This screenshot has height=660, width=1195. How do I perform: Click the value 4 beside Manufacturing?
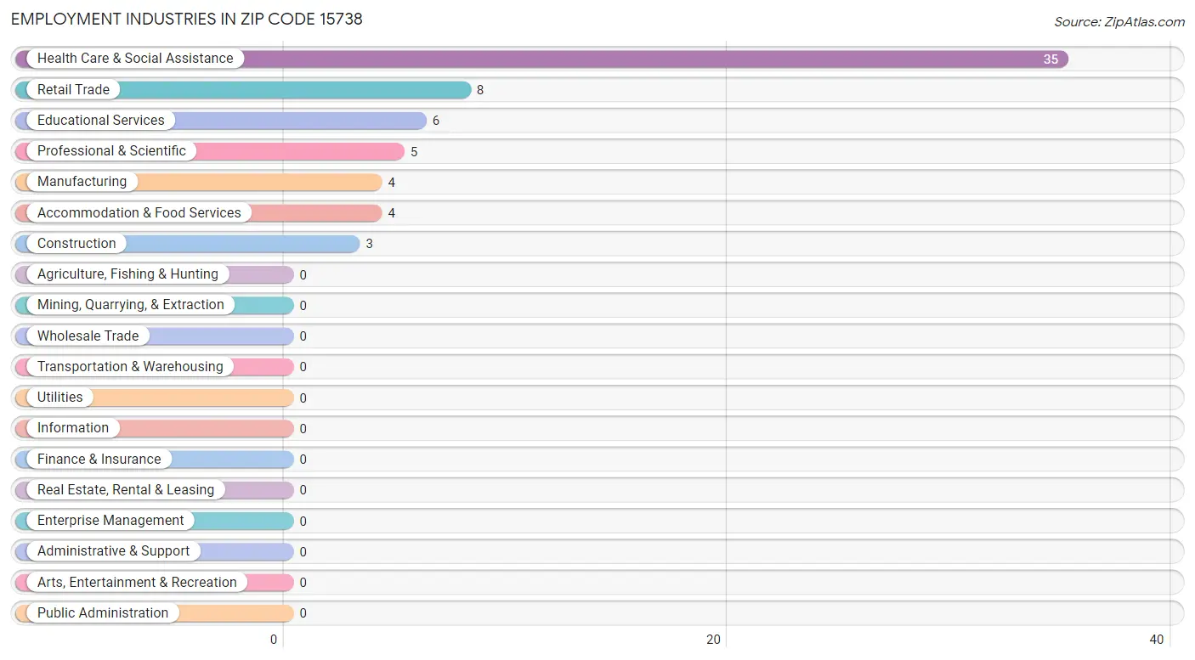pyautogui.click(x=392, y=183)
